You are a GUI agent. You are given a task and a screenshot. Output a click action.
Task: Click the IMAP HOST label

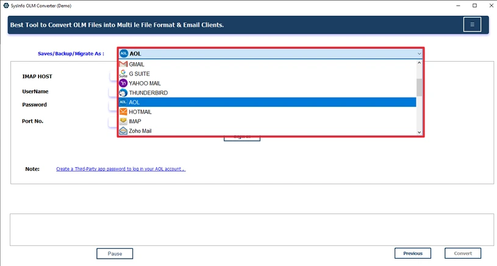(37, 76)
